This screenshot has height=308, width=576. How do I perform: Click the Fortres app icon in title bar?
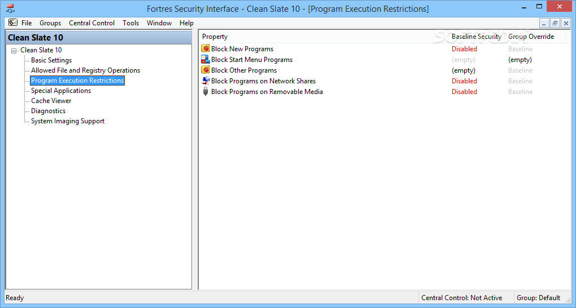(x=10, y=8)
